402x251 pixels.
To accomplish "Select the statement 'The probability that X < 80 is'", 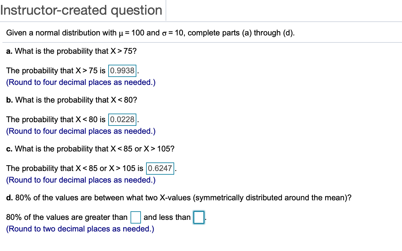I will tap(56, 119).
